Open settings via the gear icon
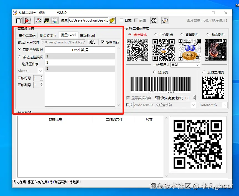This screenshot has width=239, height=196. (154, 20)
